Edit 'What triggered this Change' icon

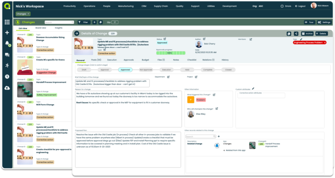[x=214, y=94]
